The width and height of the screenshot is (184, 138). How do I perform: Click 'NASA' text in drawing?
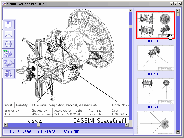coord(34,121)
